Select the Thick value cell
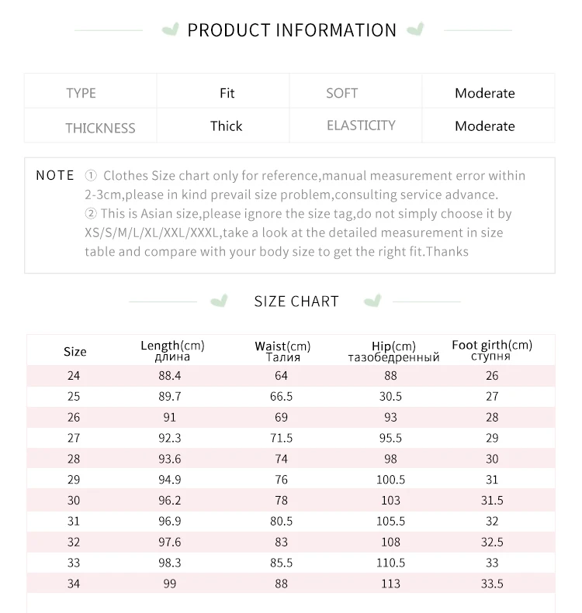The image size is (582, 613). [226, 126]
